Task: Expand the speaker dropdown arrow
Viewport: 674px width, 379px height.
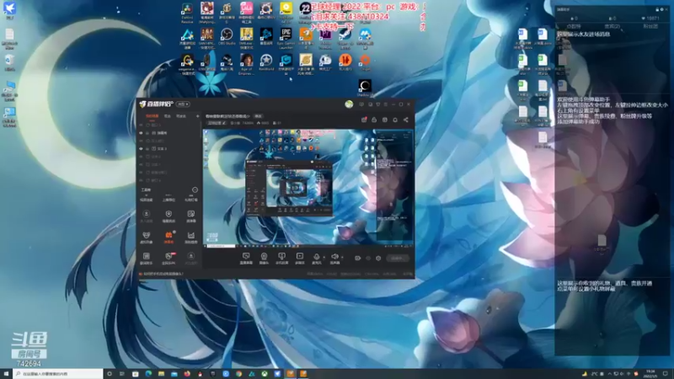Action: point(342,257)
